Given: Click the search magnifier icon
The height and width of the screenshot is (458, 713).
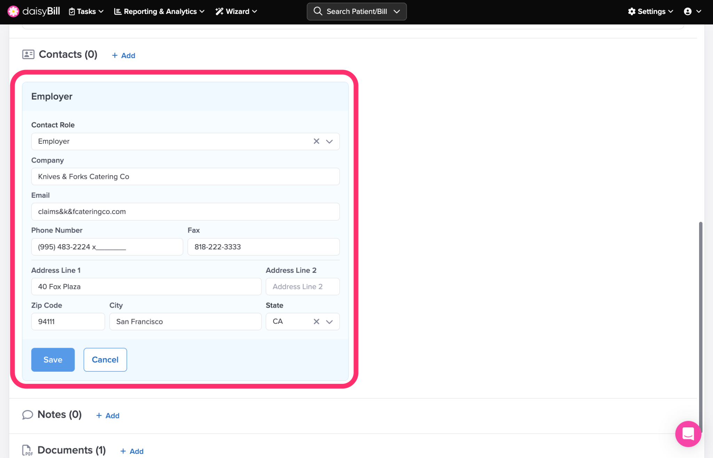Looking at the screenshot, I should pos(318,11).
